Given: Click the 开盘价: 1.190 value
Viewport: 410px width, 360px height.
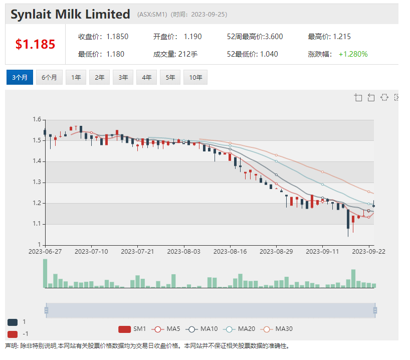Looking at the screenshot, I should (177, 37).
